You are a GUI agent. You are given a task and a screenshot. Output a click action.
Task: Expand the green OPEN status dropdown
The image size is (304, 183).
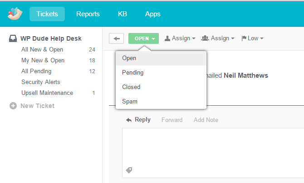click(143, 38)
